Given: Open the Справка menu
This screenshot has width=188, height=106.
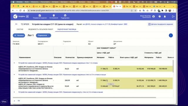Looking at the screenshot, I should coord(97,2).
